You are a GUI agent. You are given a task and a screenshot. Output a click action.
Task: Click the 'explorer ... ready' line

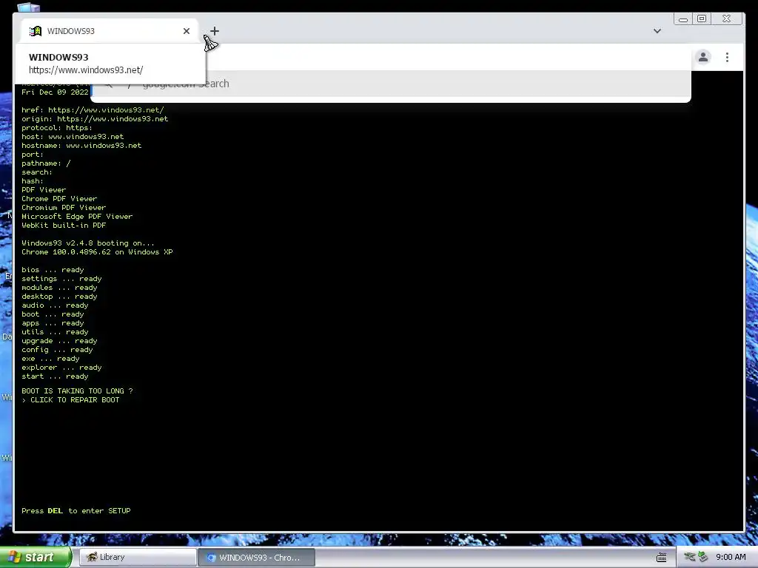point(62,368)
